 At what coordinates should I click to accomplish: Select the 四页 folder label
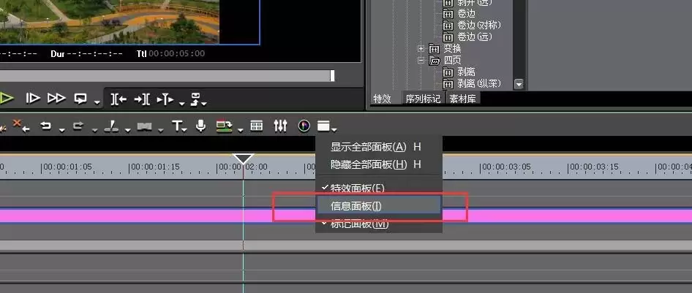click(x=452, y=60)
